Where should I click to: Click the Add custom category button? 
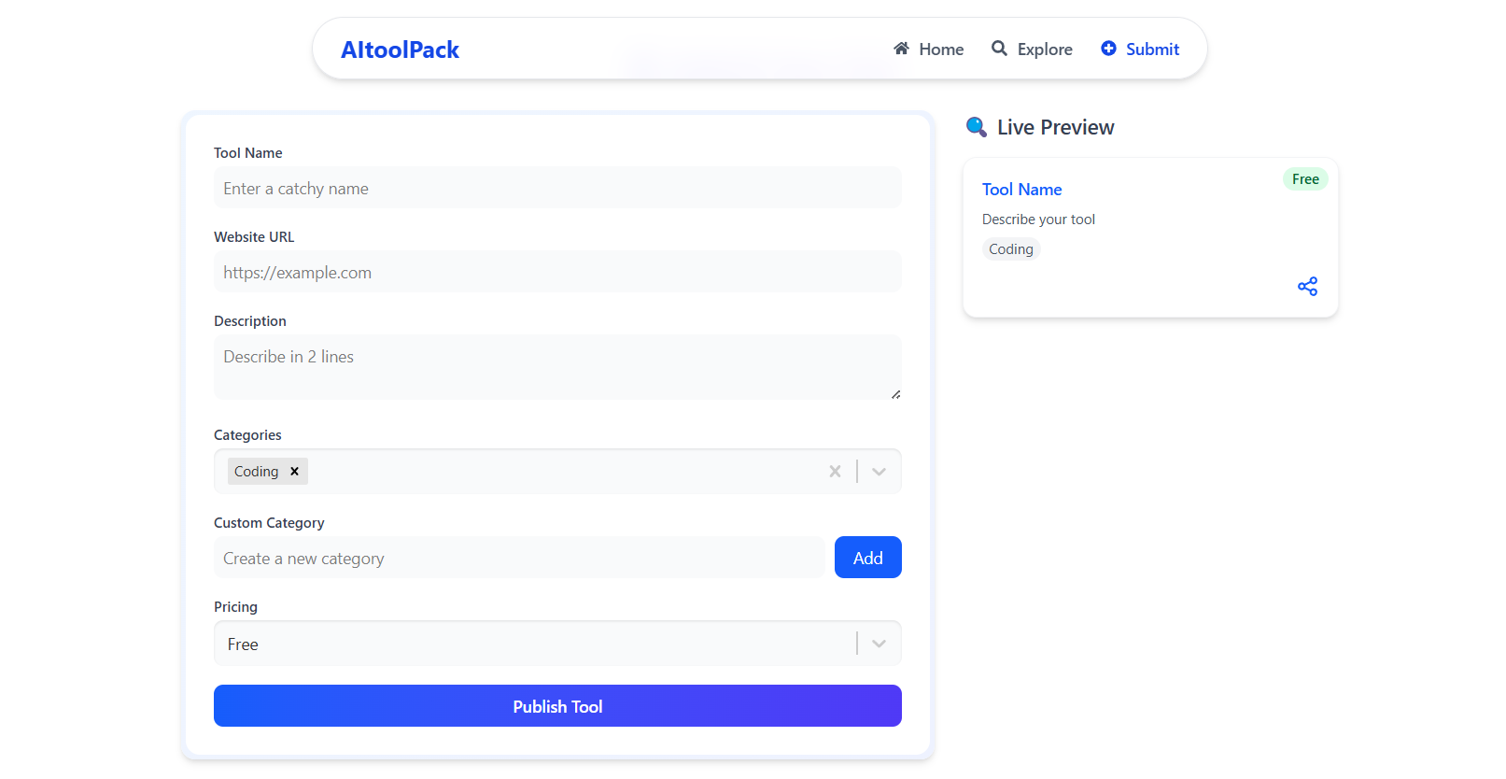(x=868, y=558)
